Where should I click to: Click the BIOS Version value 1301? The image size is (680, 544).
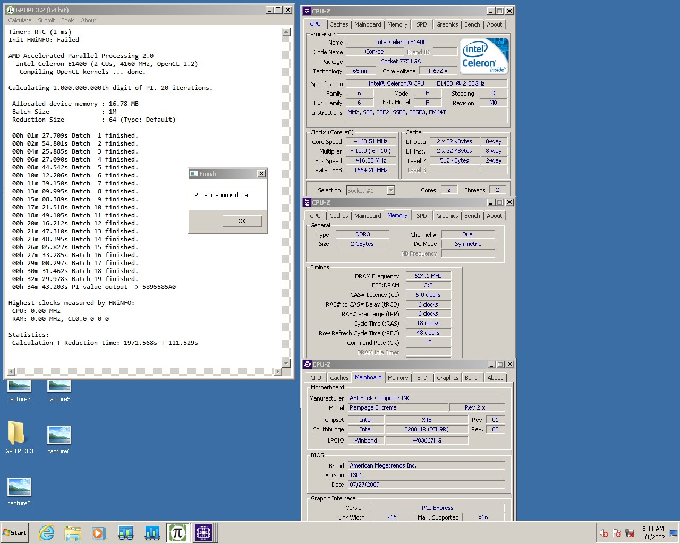coord(426,475)
